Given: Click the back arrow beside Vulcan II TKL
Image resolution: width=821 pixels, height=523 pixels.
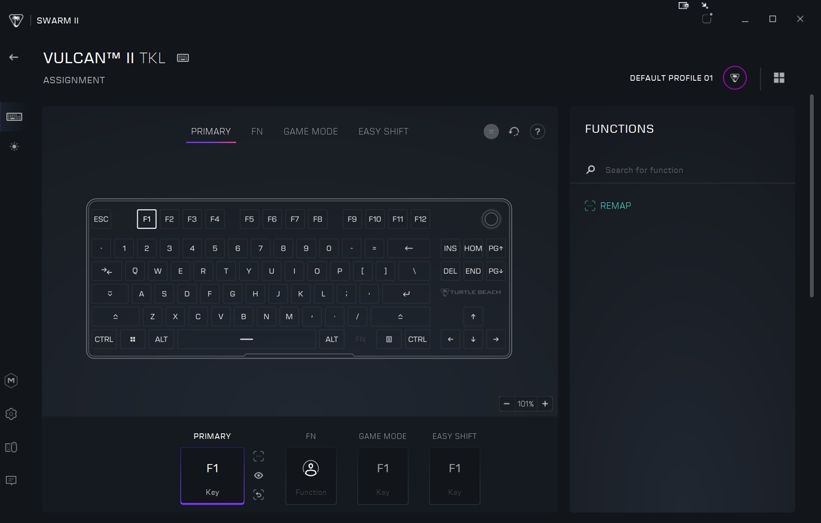Looking at the screenshot, I should pos(14,57).
